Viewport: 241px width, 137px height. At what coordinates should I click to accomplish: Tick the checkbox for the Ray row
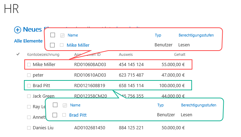tap(29, 107)
